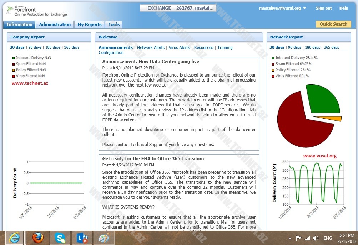Launch Firefox from the taskbar

37,238
